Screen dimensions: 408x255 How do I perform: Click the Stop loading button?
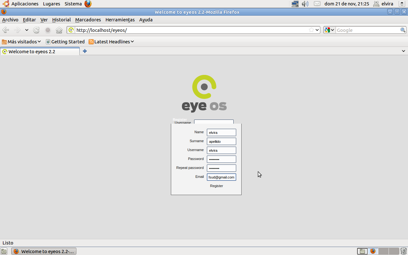pos(48,30)
